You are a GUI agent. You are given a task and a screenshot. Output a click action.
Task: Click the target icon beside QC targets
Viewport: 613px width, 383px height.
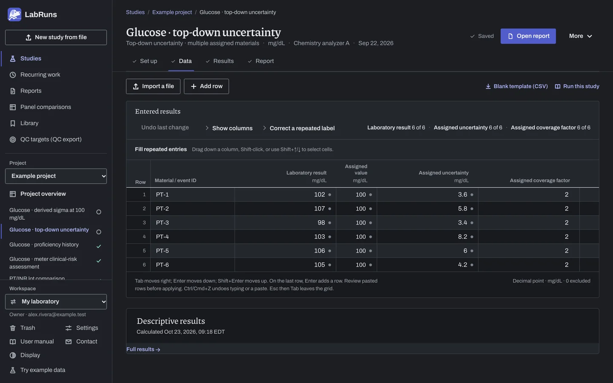13,140
